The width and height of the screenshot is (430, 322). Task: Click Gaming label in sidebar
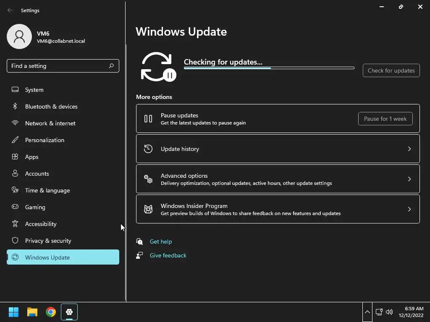pyautogui.click(x=35, y=207)
